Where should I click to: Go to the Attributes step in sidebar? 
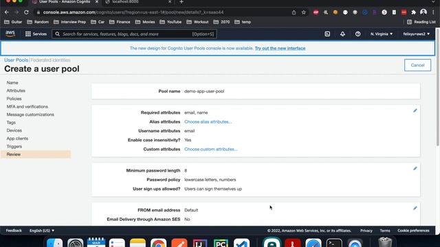tap(16, 91)
